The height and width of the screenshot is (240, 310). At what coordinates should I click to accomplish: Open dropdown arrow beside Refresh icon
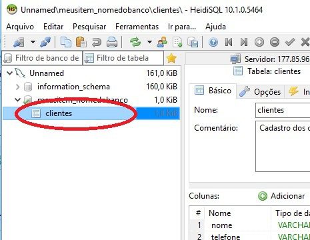click(149, 42)
